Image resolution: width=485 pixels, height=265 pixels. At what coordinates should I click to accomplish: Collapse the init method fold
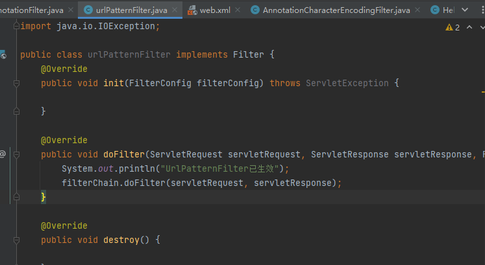tap(16, 84)
